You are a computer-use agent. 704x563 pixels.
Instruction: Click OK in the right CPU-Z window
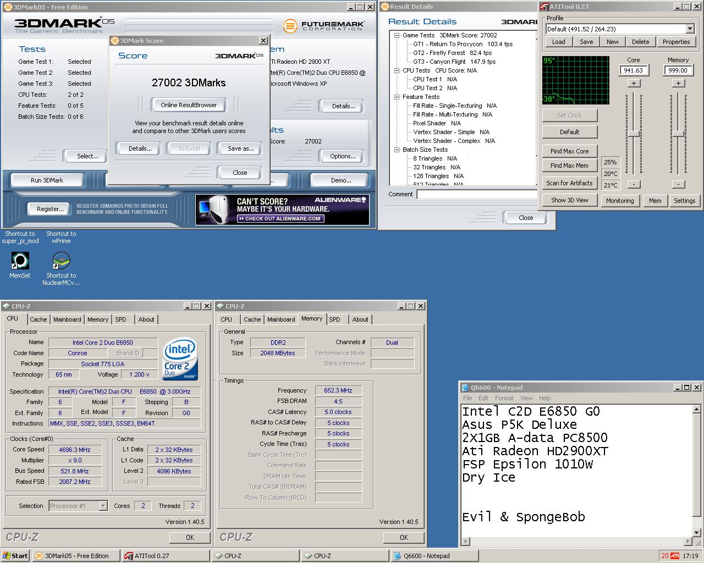coord(404,538)
